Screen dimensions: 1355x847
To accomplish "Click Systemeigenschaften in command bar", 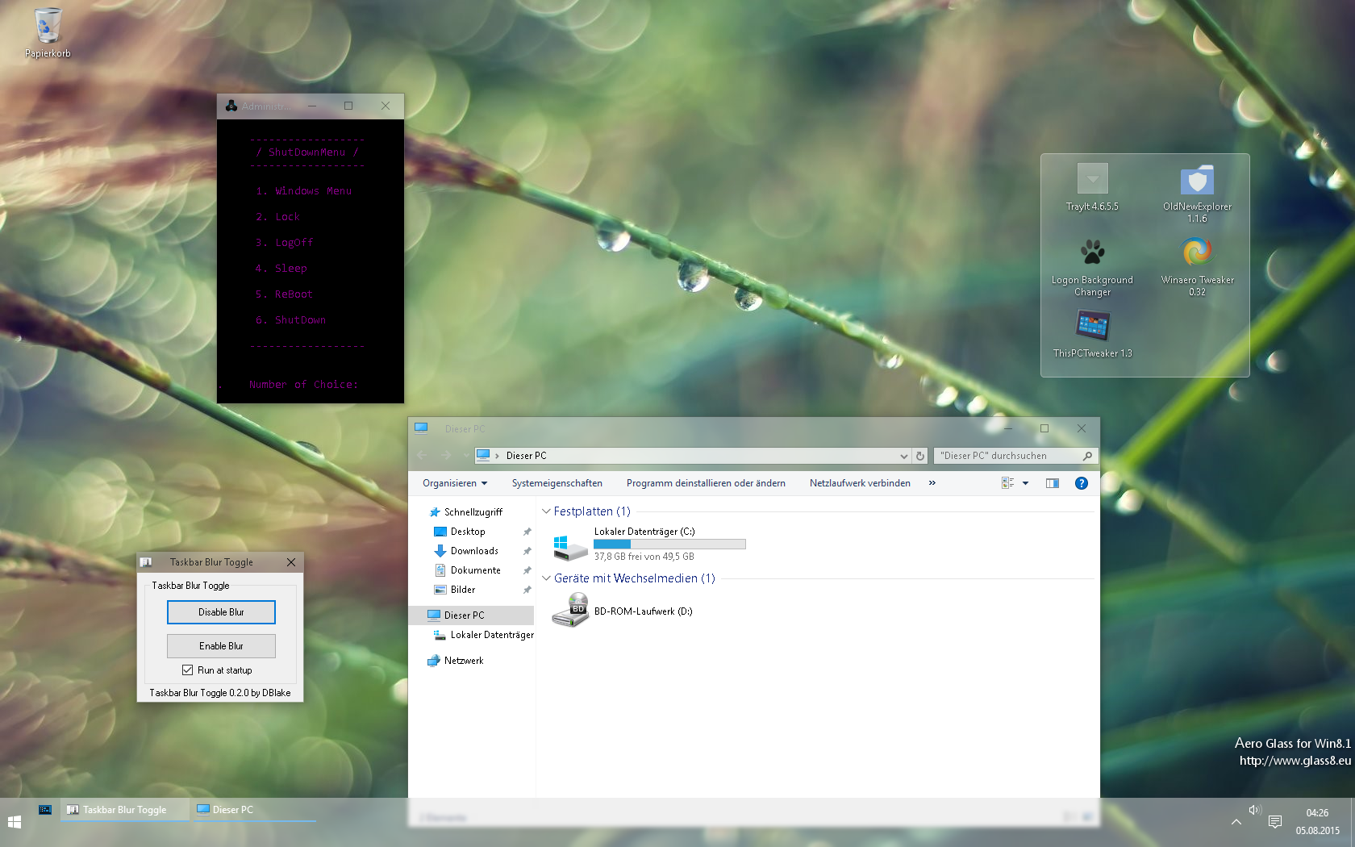I will (x=557, y=483).
